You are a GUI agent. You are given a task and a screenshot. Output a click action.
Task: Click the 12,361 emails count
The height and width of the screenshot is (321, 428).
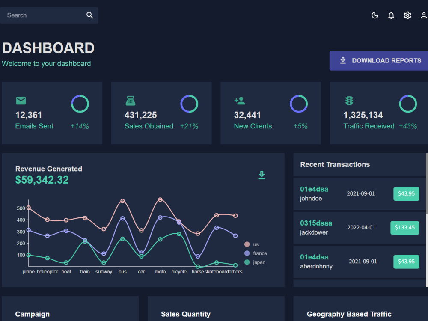[x=29, y=115]
